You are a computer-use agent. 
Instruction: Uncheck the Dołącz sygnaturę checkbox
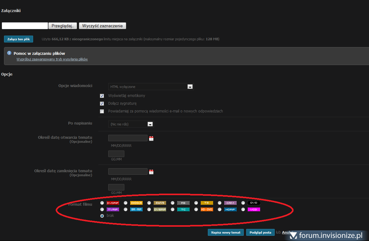point(102,103)
